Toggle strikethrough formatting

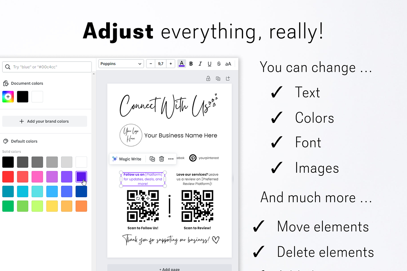coord(219,64)
